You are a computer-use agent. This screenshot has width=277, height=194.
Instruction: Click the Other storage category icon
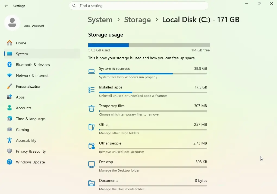point(92,127)
